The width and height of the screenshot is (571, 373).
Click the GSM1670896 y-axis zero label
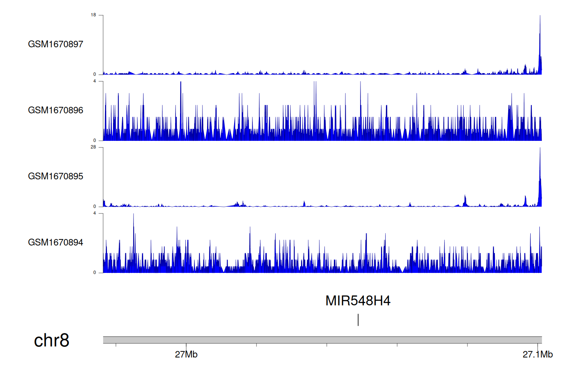click(95, 140)
